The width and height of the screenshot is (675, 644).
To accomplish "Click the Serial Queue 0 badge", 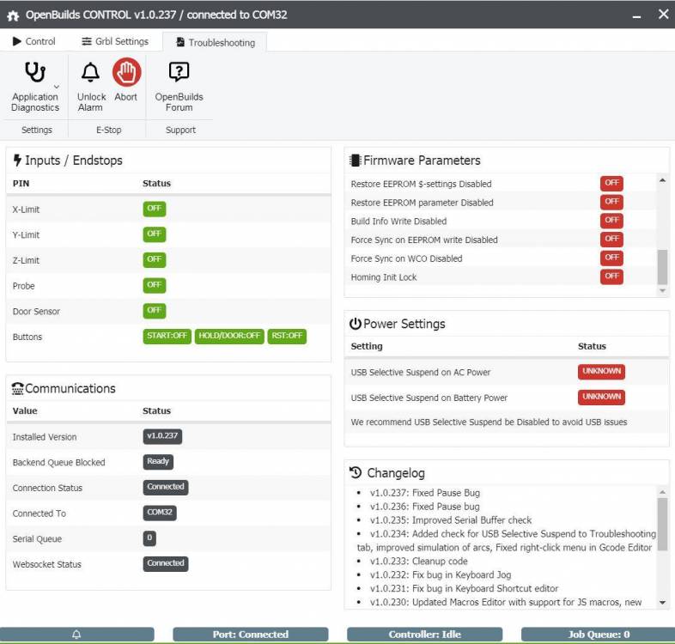I will pyautogui.click(x=149, y=538).
